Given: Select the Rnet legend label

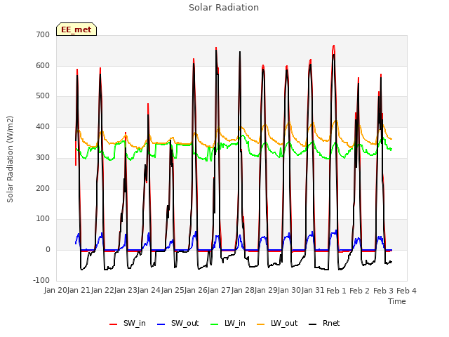Looking at the screenshot, I should [x=331, y=323].
